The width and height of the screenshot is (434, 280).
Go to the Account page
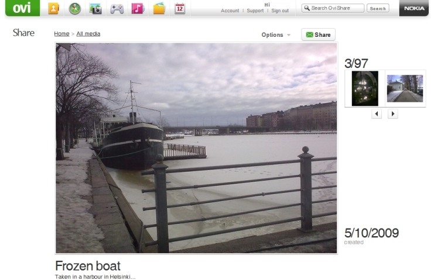tap(230, 11)
